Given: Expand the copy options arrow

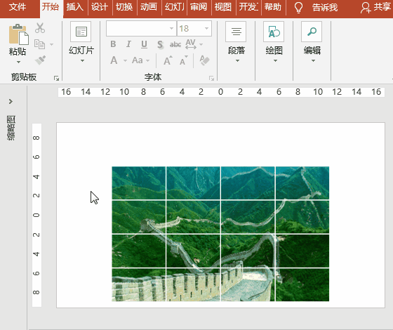Looking at the screenshot, I should (52, 44).
